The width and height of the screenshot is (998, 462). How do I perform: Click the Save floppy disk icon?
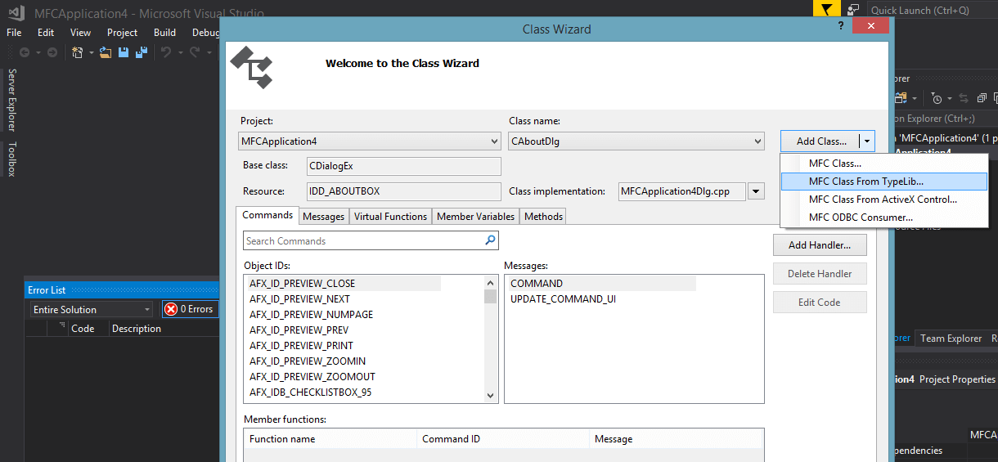124,52
